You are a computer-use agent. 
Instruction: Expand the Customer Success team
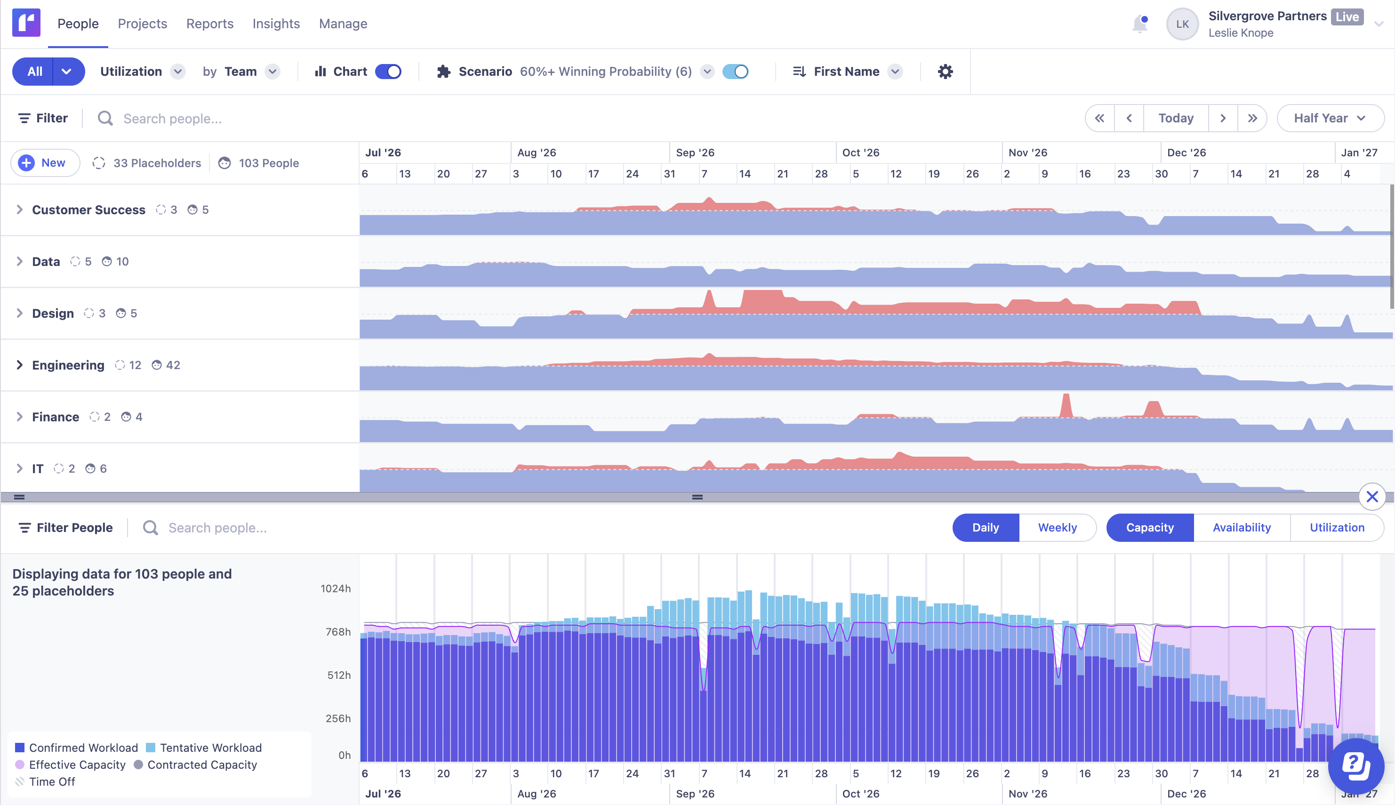click(x=19, y=209)
